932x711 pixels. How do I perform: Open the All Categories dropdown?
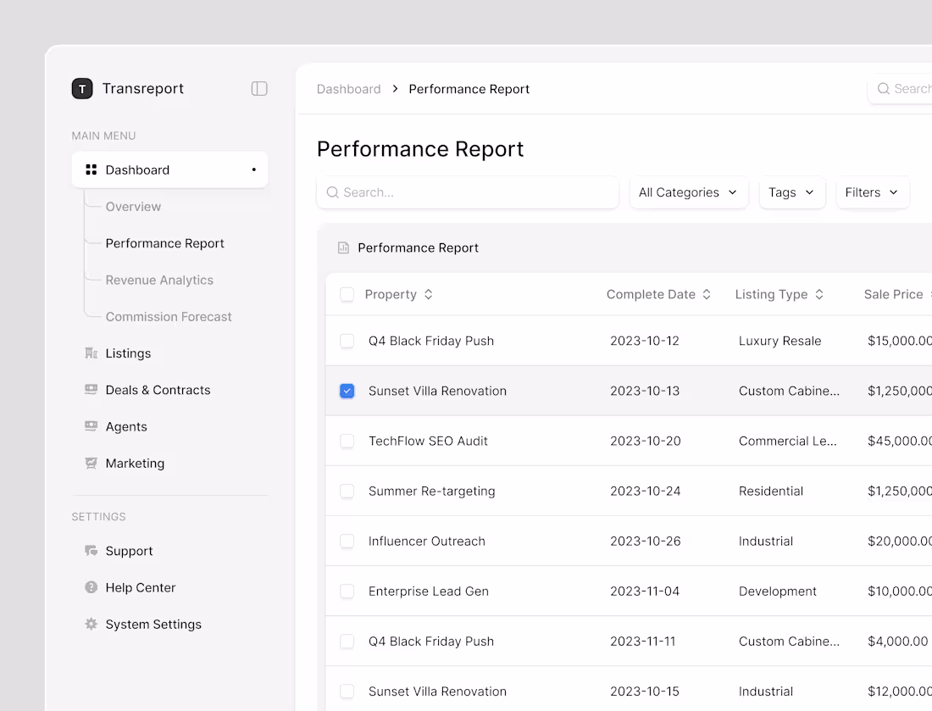coord(689,192)
